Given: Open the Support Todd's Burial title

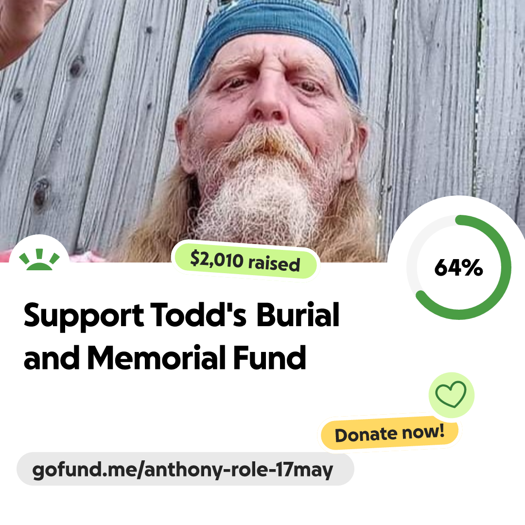Looking at the screenshot, I should coord(182,315).
